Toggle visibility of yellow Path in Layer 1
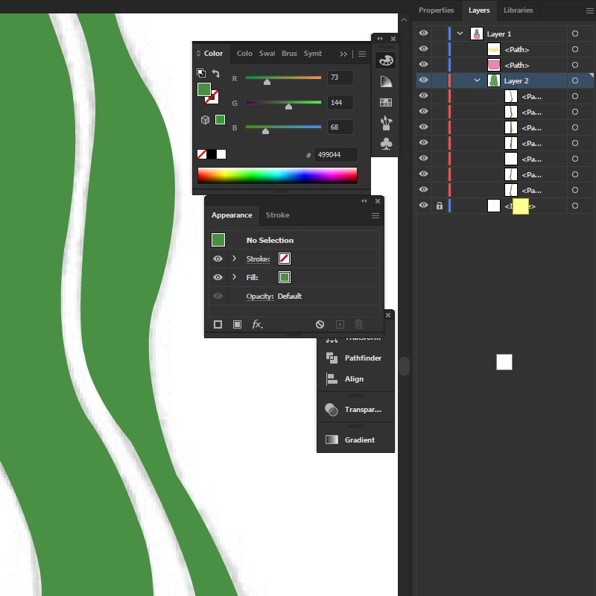The height and width of the screenshot is (596, 596). click(x=423, y=48)
